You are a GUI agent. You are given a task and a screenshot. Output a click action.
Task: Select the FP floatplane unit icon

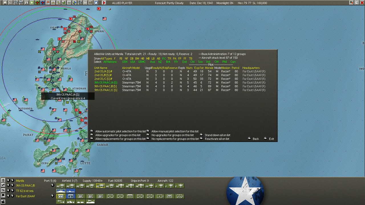pos(149,186)
